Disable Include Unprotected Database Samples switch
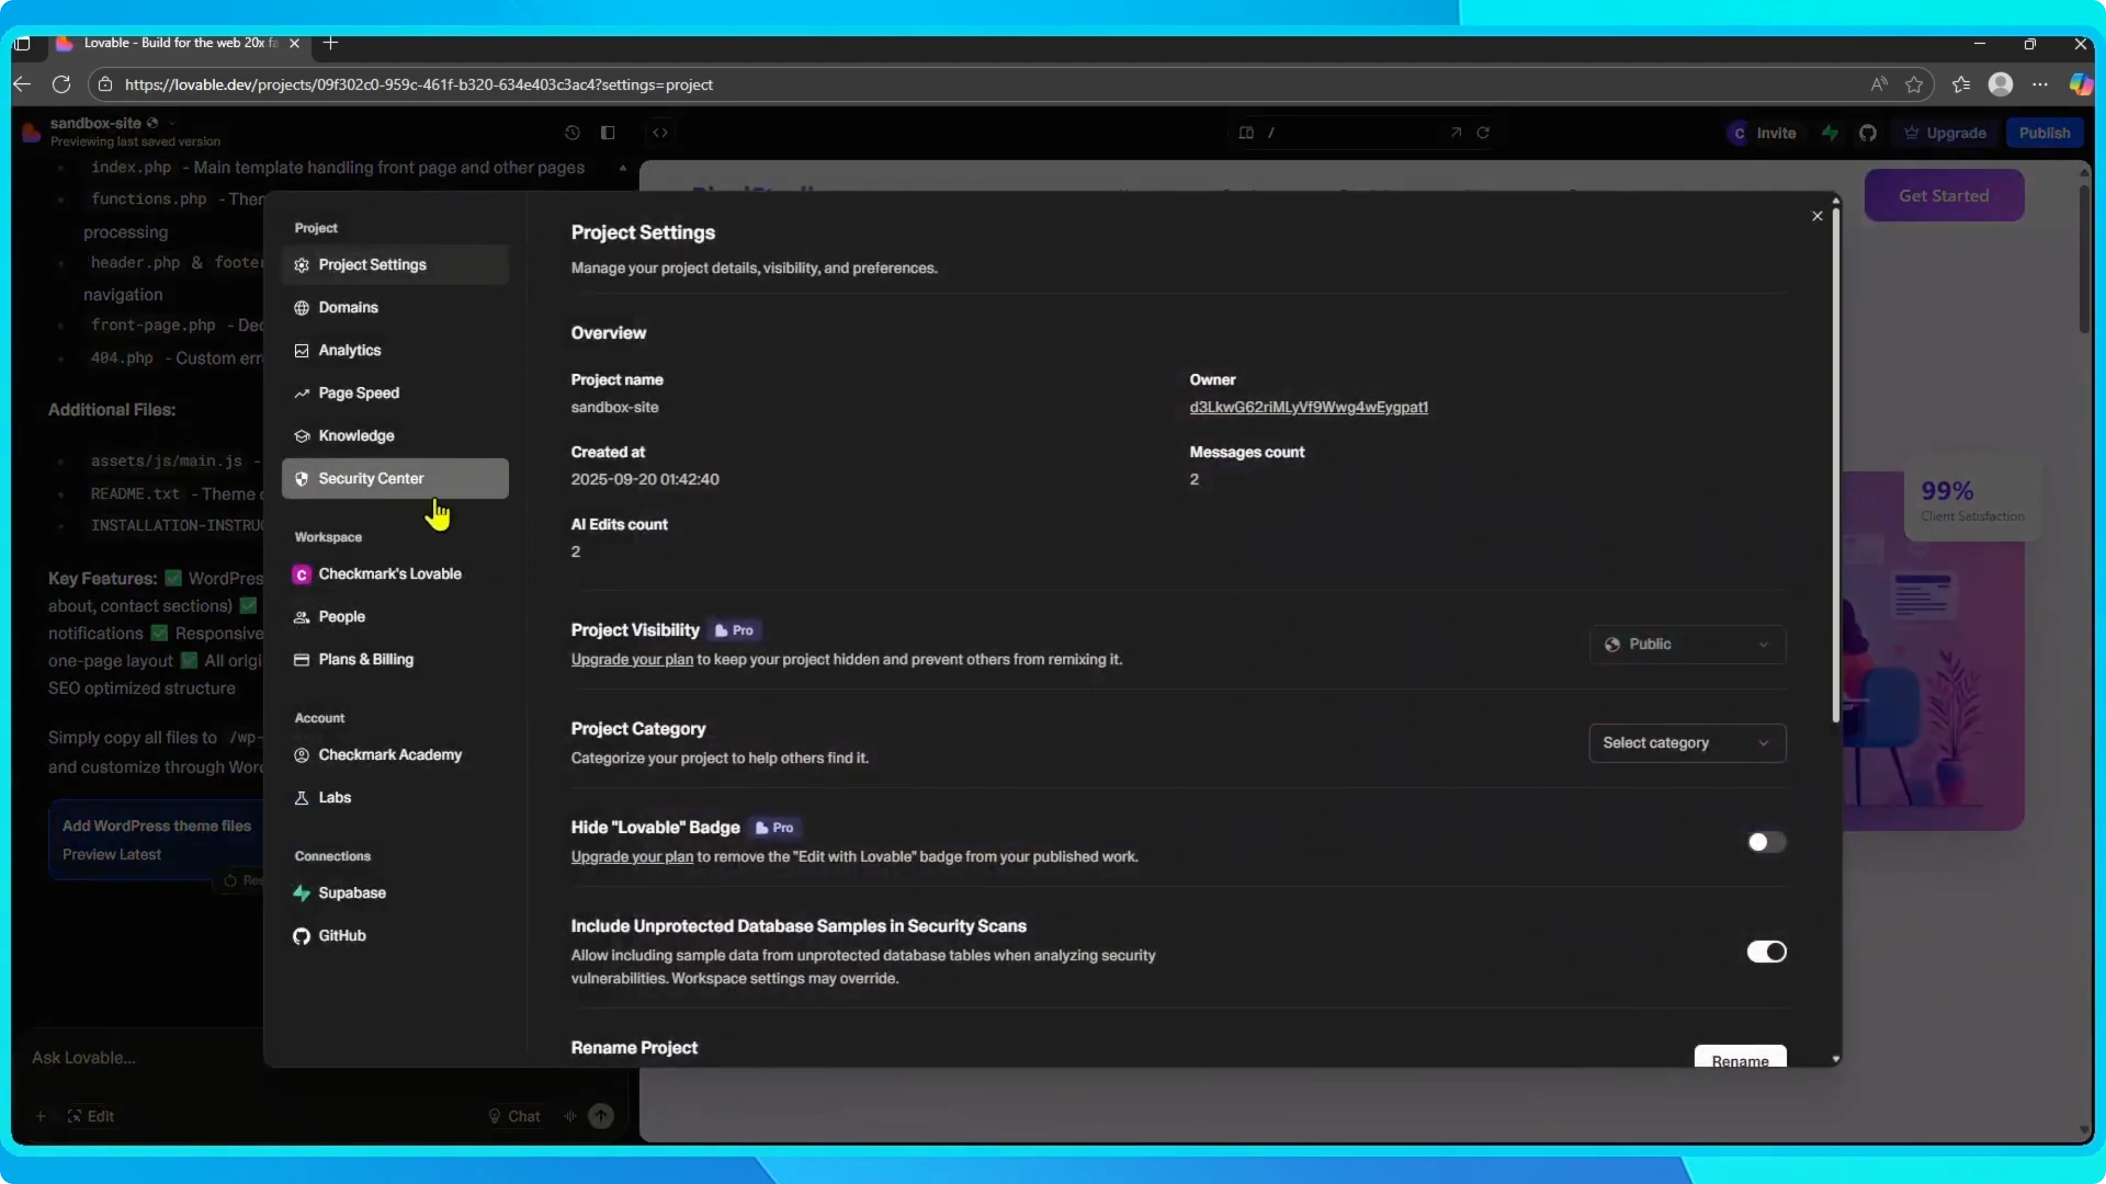2106x1184 pixels. pyautogui.click(x=1766, y=952)
